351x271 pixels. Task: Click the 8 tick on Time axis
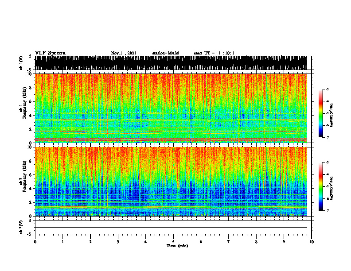[x=256, y=242]
